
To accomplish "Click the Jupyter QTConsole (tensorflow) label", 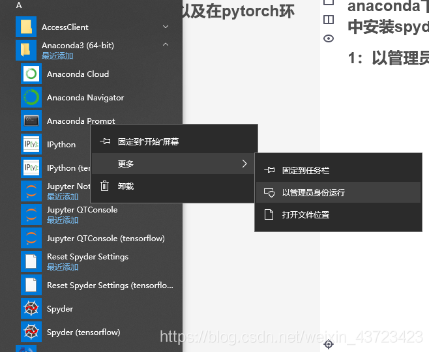I will 106,238.
